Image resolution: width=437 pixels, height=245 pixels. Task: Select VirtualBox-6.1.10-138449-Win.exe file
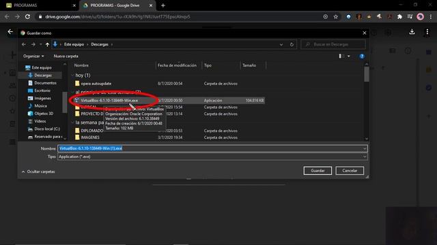point(109,100)
